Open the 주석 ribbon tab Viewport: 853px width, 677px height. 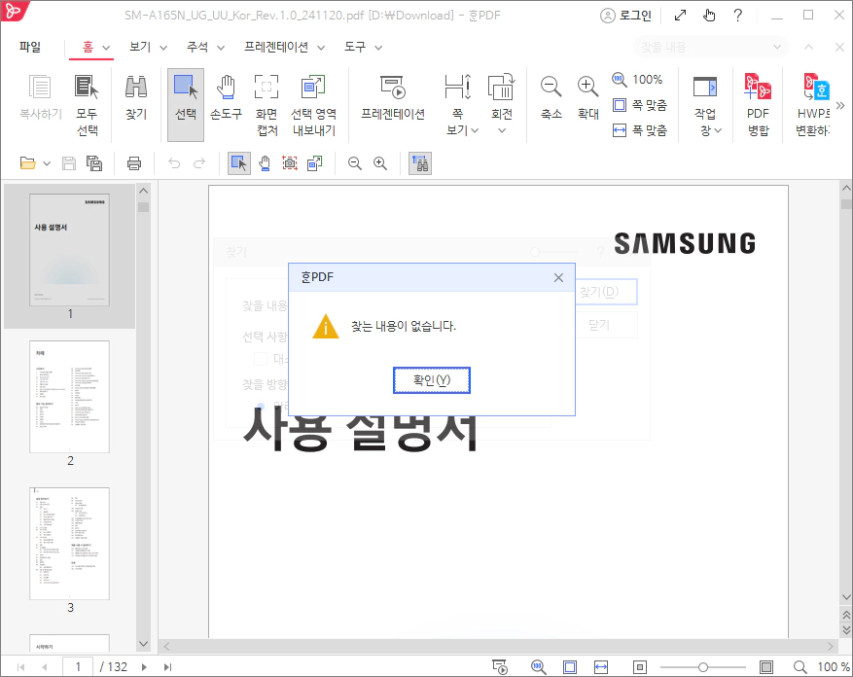click(x=196, y=48)
